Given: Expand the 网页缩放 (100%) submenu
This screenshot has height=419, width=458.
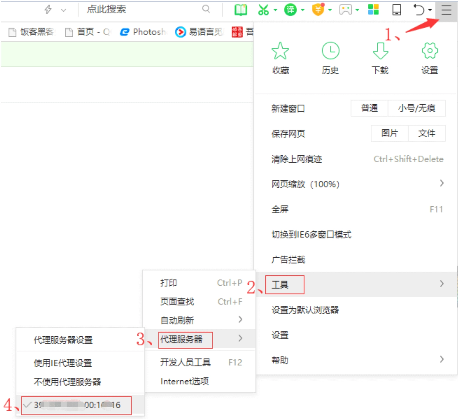Looking at the screenshot, I should click(x=357, y=184).
